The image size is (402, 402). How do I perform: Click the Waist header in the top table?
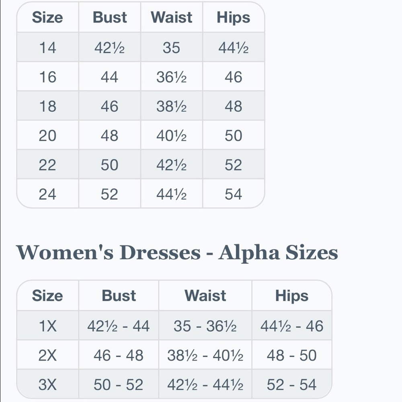click(172, 17)
